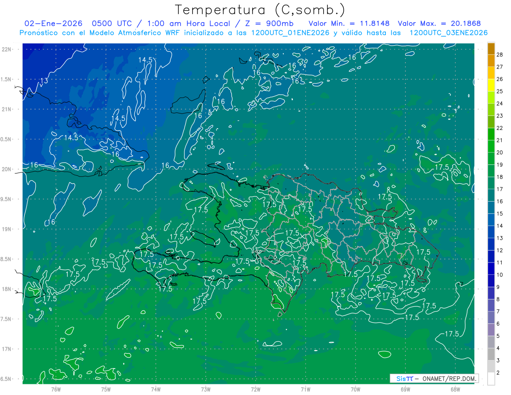Pick the green color band between 20 and 21

click(491, 146)
